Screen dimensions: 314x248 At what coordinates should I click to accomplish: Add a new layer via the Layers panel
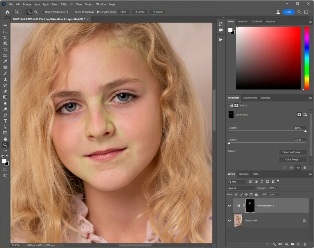click(299, 244)
